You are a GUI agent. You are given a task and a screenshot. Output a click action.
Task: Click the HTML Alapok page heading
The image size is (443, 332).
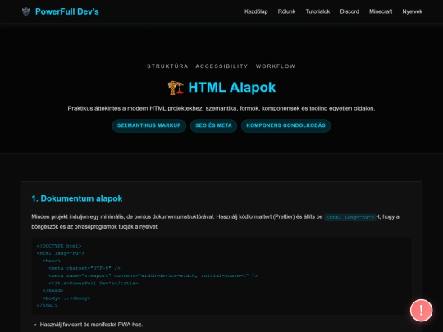[x=221, y=88]
